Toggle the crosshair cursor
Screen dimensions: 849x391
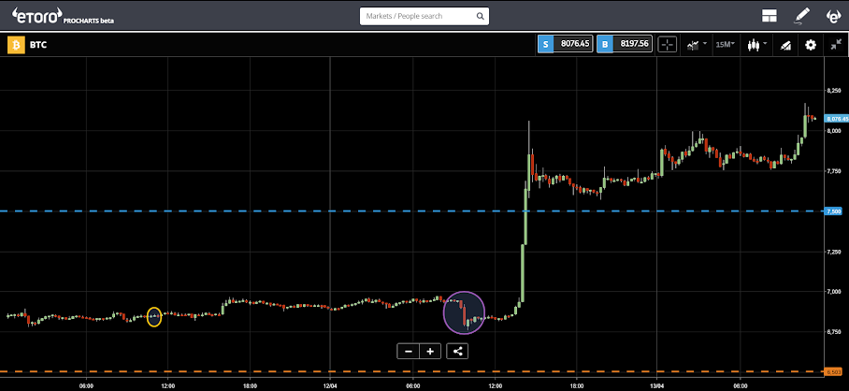(667, 45)
